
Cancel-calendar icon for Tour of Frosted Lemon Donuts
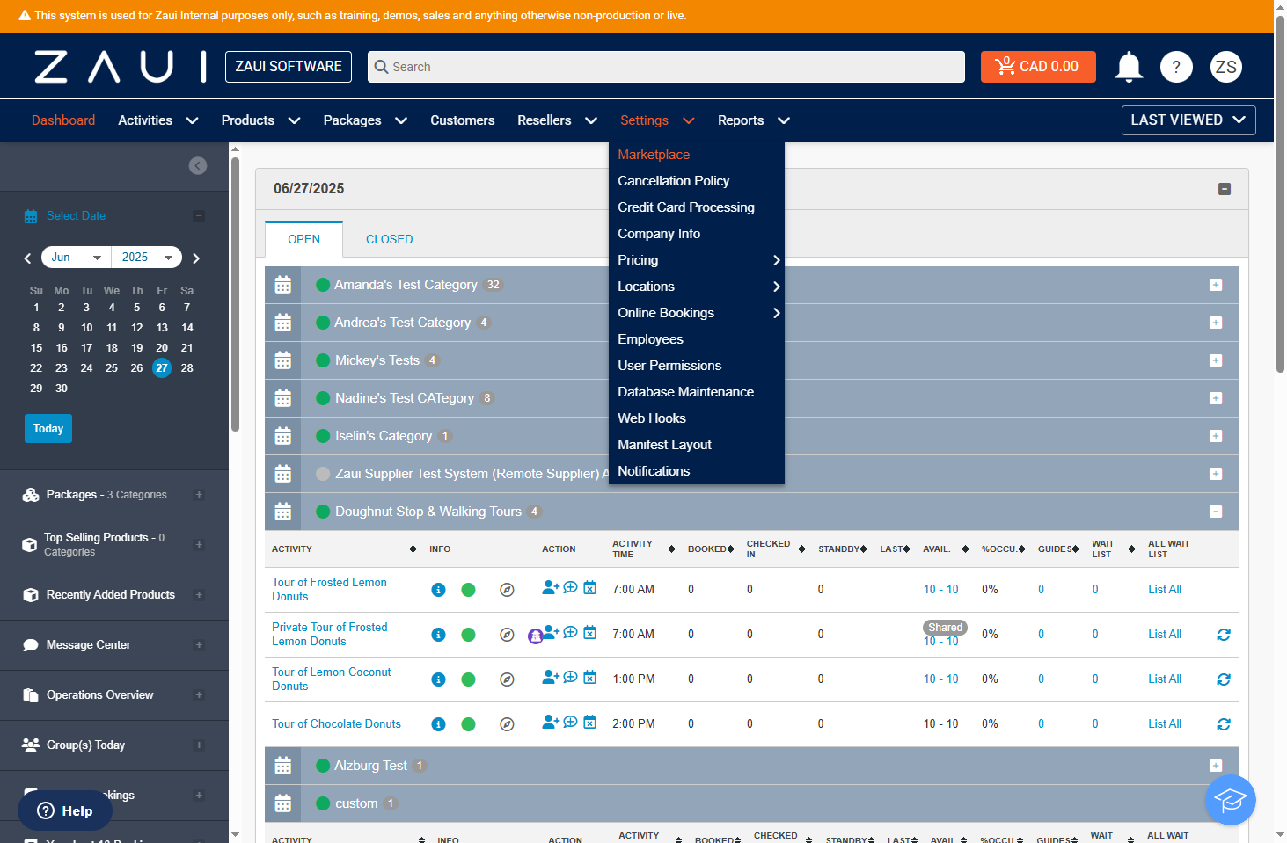pos(590,587)
